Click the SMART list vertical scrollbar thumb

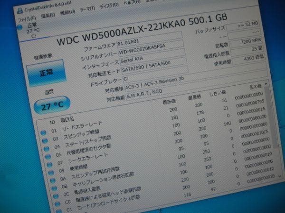click(x=271, y=118)
